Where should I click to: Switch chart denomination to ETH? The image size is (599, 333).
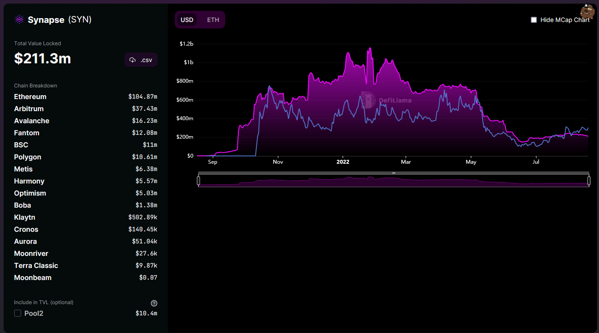coord(213,20)
